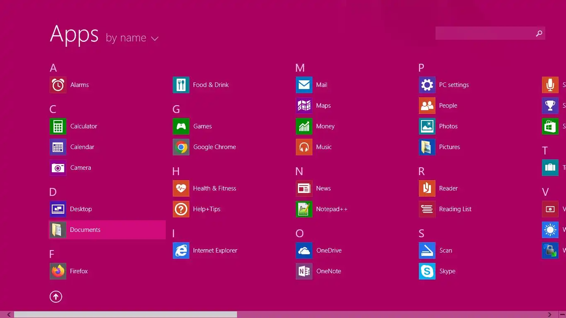Viewport: 566px width, 318px height.
Task: Click the search magnifier button
Action: tap(539, 33)
